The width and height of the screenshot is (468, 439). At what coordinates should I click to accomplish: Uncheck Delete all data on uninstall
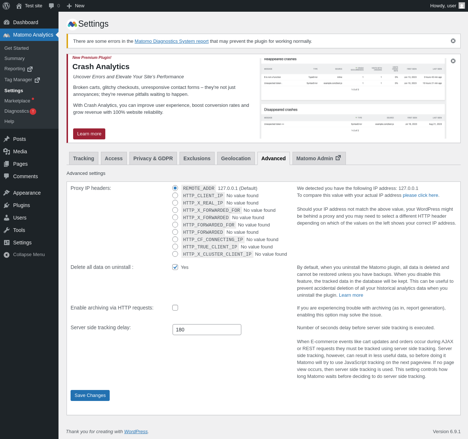click(175, 267)
